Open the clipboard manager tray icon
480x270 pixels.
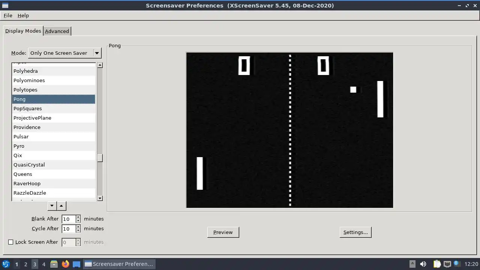coord(437,264)
